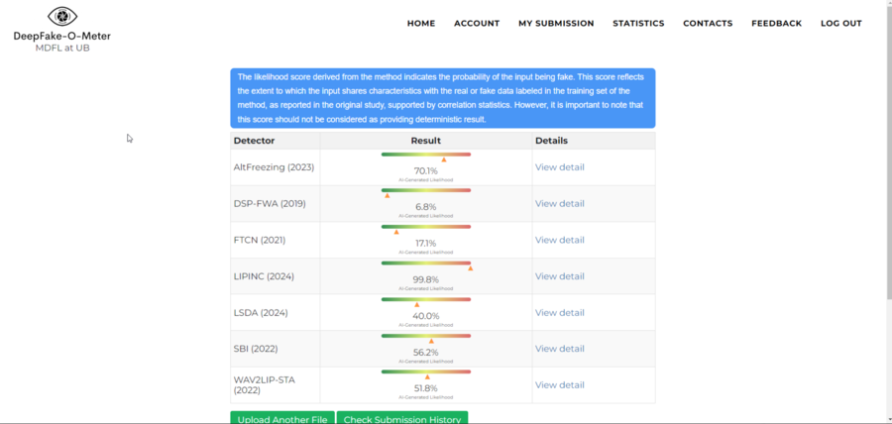The width and height of the screenshot is (892, 424).
Task: View detail for AltFreezing (2023)
Action: (559, 167)
